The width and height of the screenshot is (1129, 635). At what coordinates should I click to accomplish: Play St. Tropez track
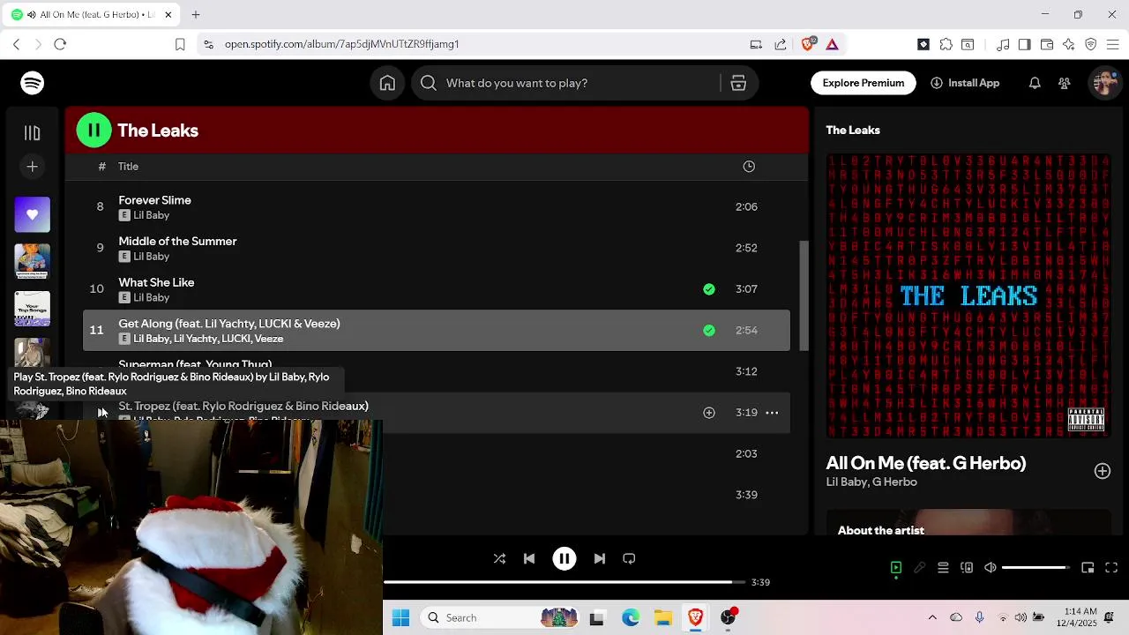[101, 412]
